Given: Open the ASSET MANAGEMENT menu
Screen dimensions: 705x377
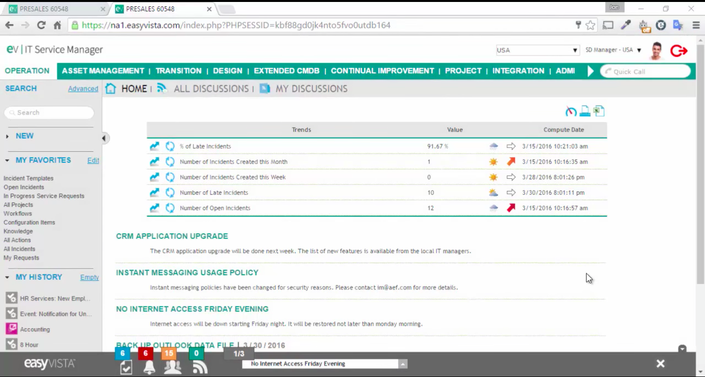Looking at the screenshot, I should point(103,71).
